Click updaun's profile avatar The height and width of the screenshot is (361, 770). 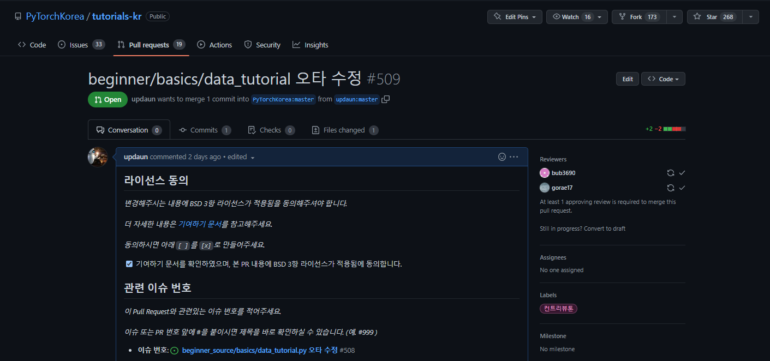coord(98,157)
